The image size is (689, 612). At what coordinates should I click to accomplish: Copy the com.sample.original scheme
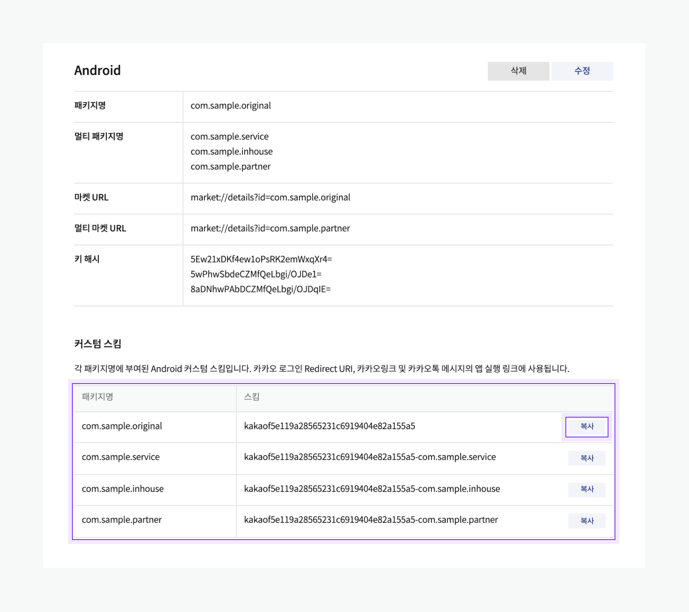tap(587, 427)
